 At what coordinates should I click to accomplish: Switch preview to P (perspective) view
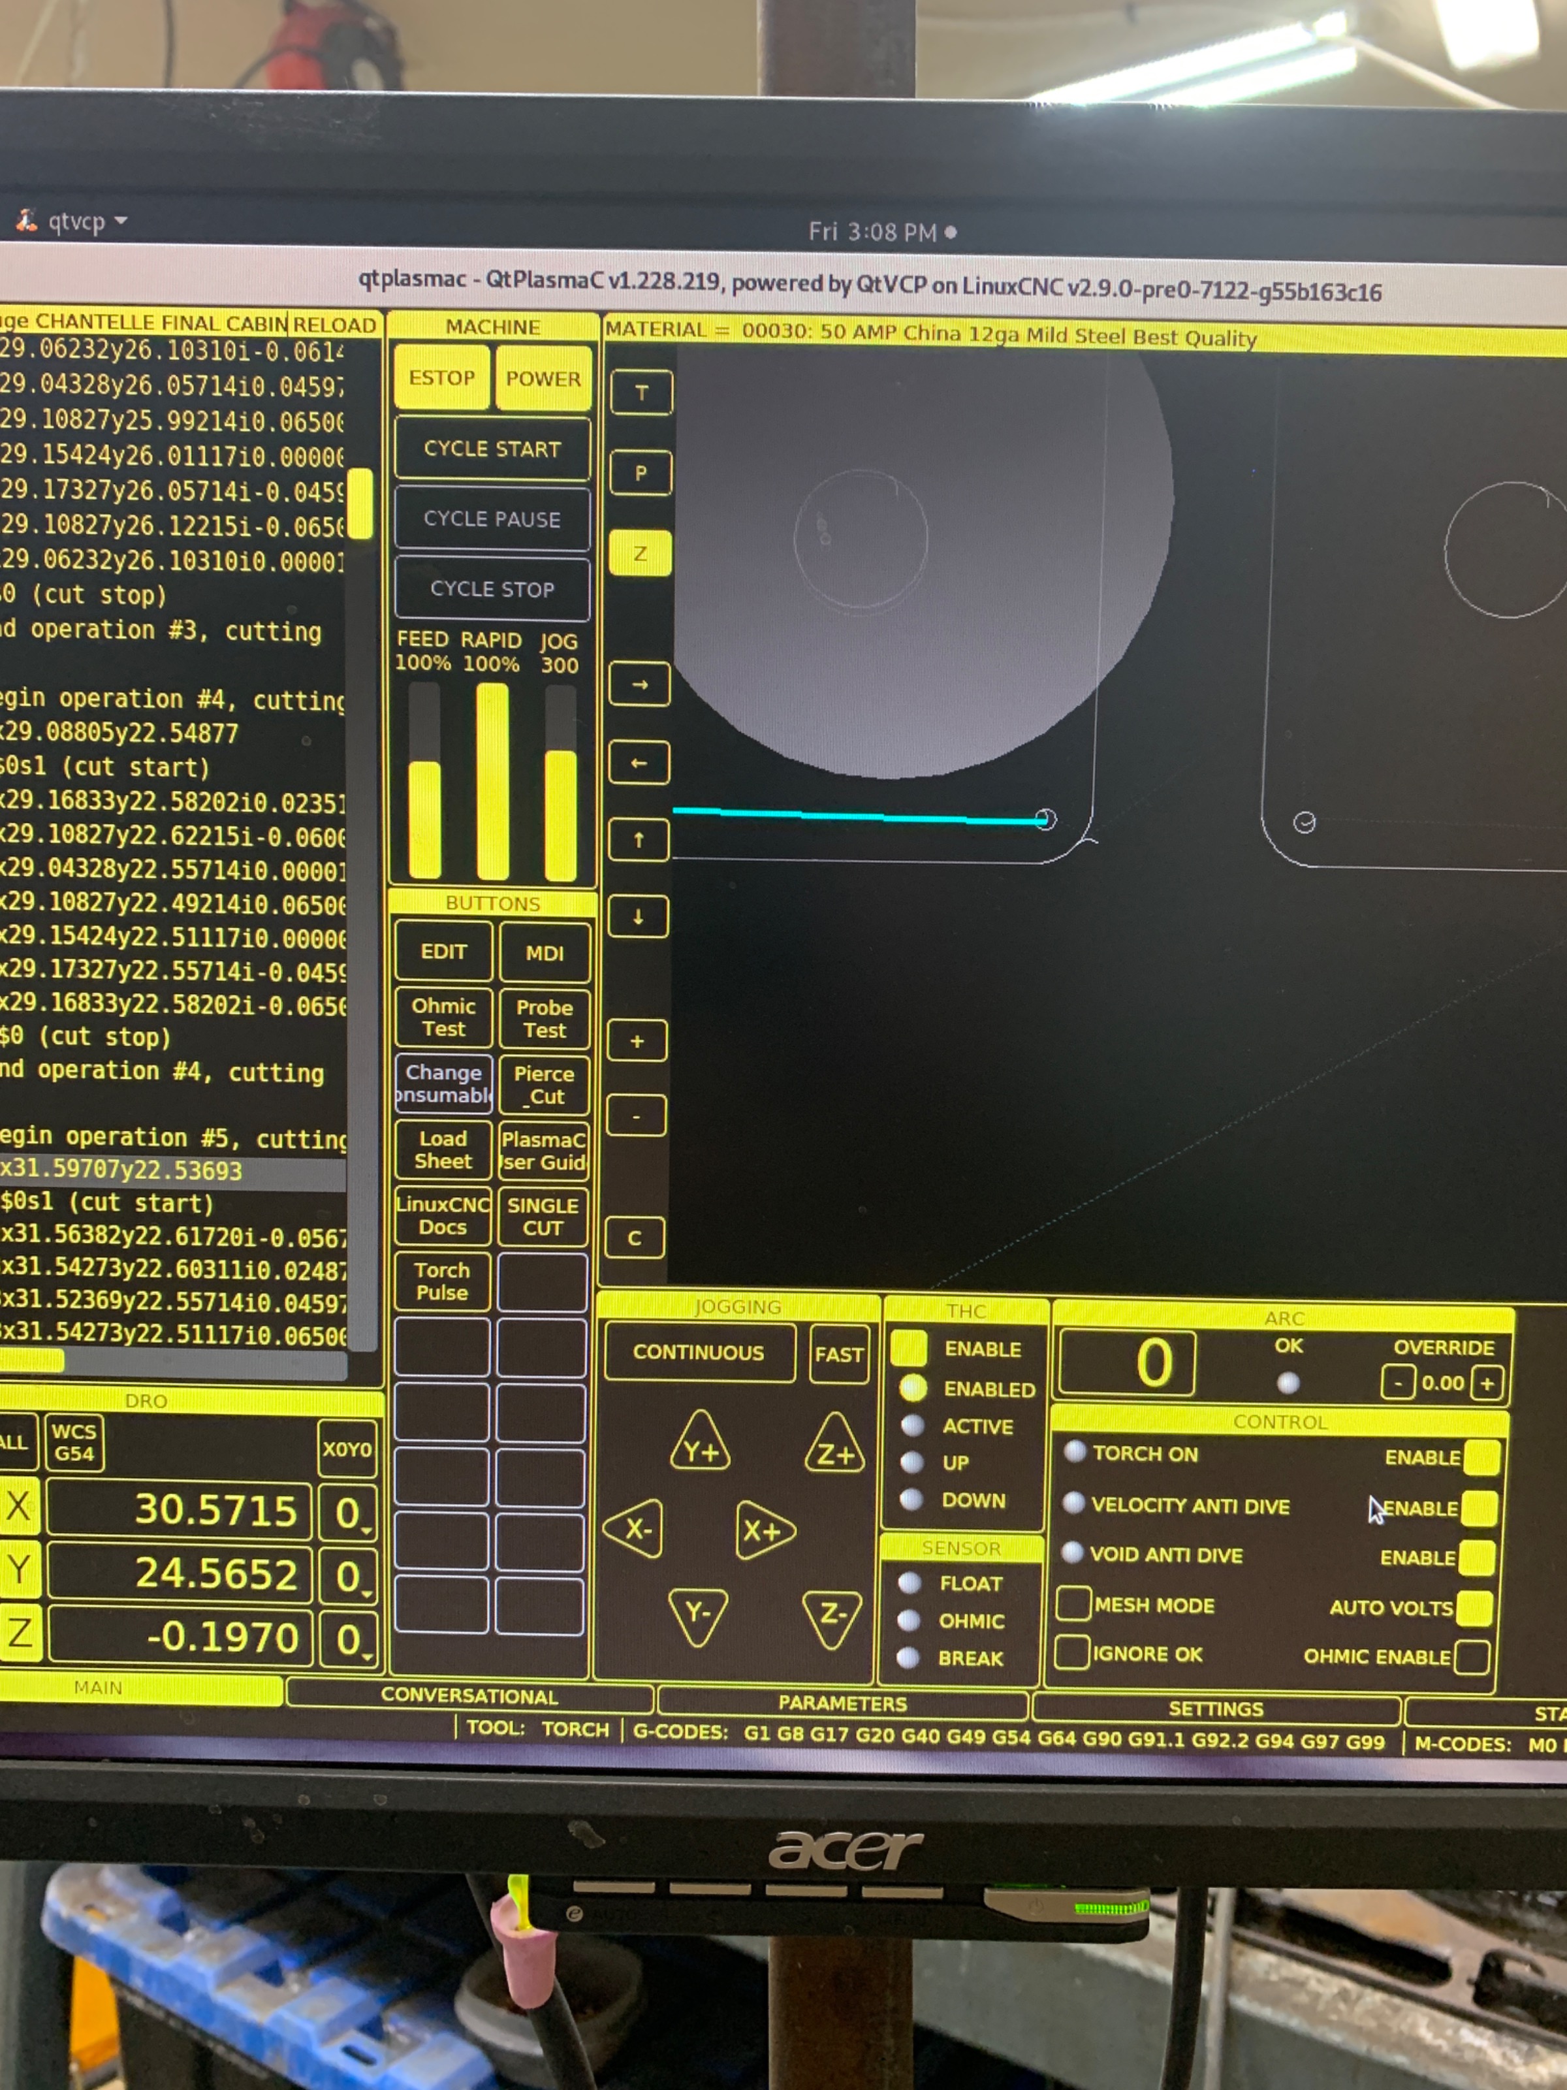[x=641, y=474]
